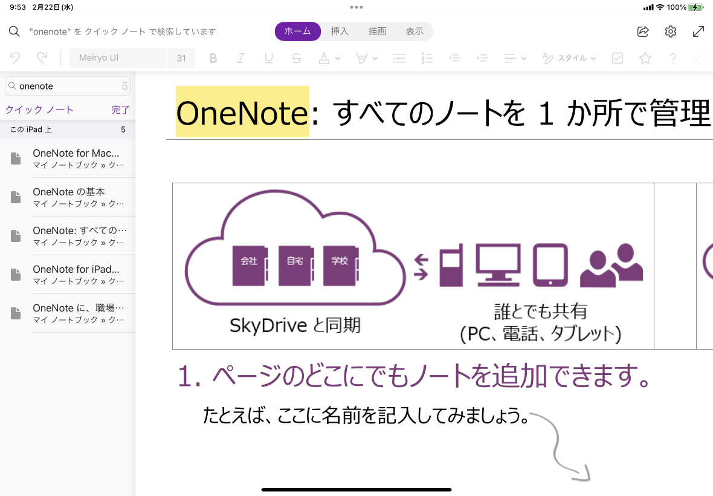Tap the search magnifier icon in header
The height and width of the screenshot is (496, 713).
point(15,31)
